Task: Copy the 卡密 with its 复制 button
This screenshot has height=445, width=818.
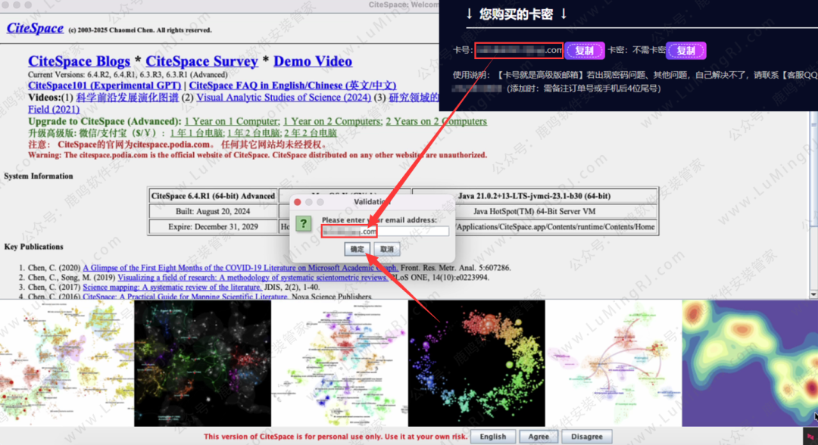Action: tap(686, 51)
